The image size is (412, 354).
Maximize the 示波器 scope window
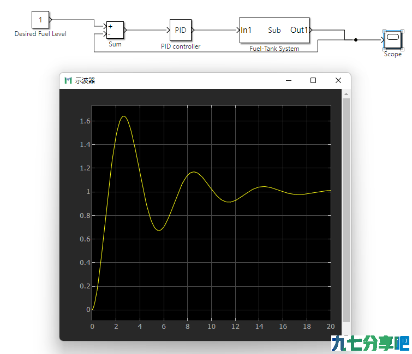(x=313, y=80)
